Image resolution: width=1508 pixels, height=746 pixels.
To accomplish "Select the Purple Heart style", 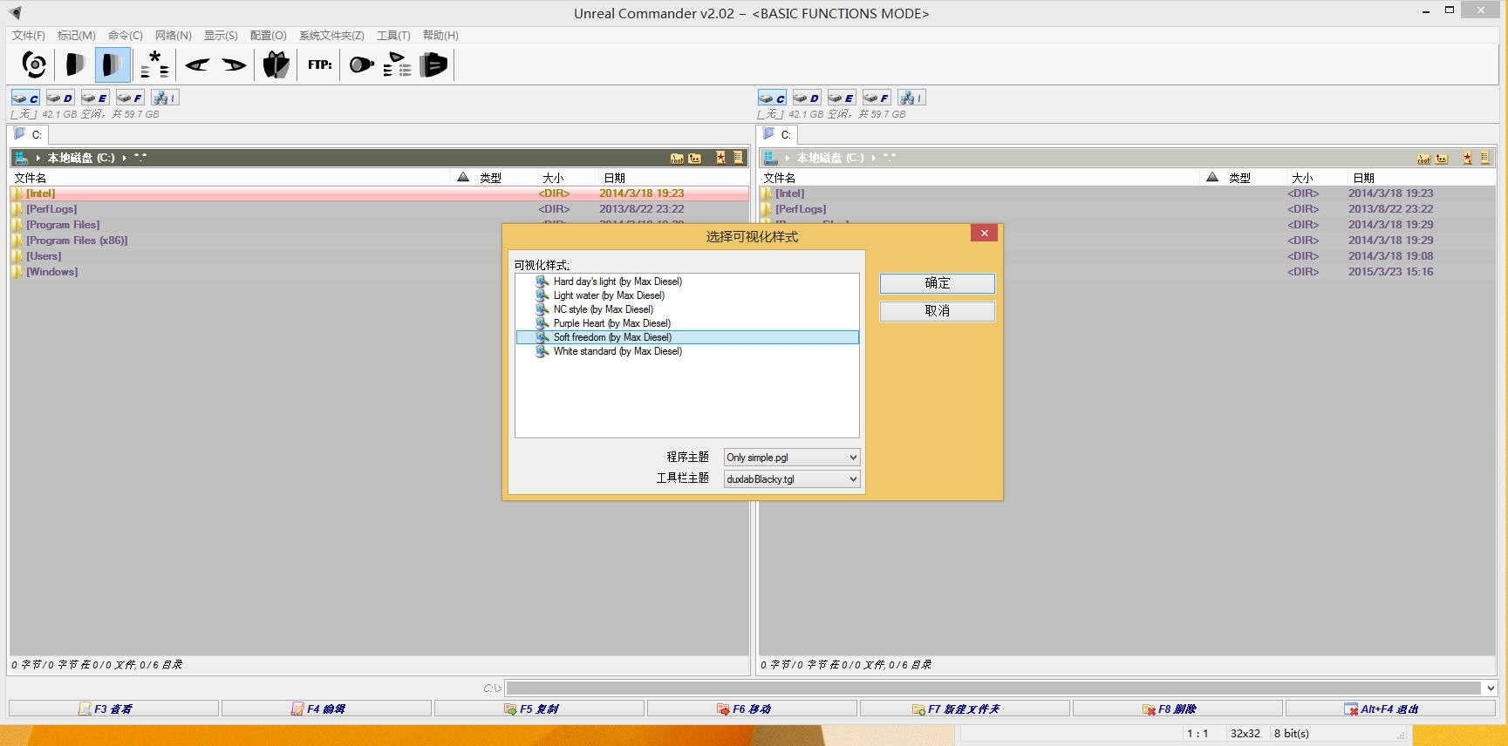I will (687, 323).
